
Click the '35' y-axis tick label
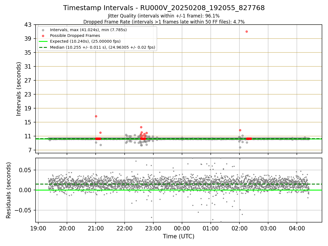tap(28, 52)
